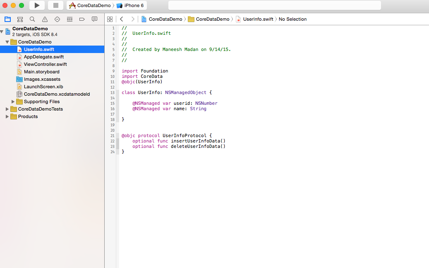Click the 'import Foundation' line

coord(145,71)
